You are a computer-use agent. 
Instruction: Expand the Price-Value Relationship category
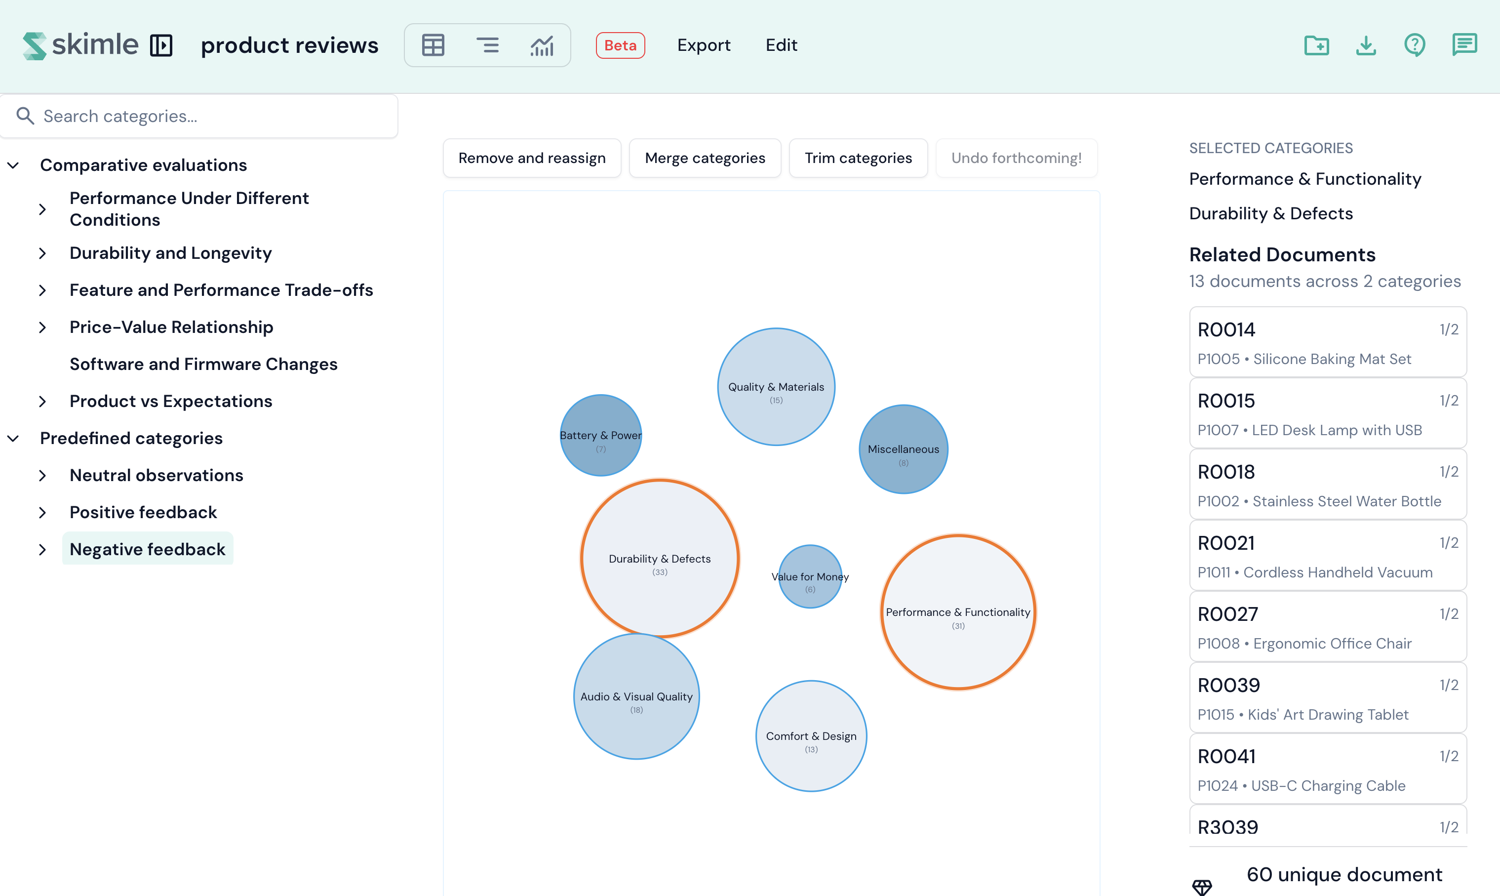point(42,327)
